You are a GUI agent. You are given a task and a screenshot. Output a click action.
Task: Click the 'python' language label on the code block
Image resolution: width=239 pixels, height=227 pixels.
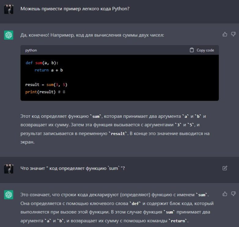pyautogui.click(x=31, y=50)
